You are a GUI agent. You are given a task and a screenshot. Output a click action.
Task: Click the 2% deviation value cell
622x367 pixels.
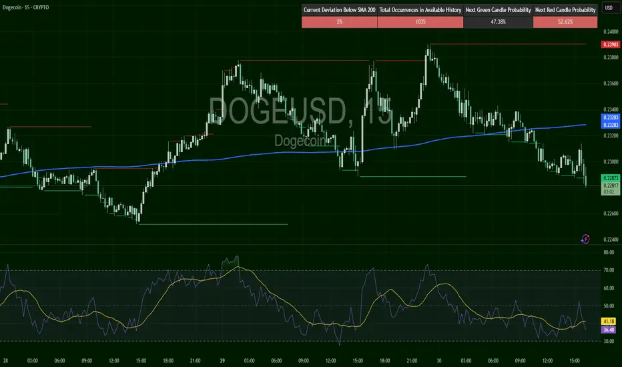(x=340, y=22)
